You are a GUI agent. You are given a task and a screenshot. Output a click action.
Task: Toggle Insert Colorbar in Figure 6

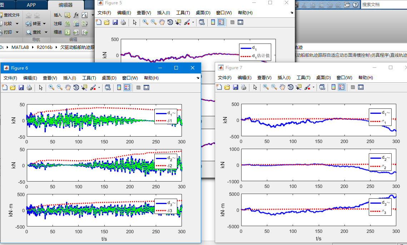click(119, 87)
